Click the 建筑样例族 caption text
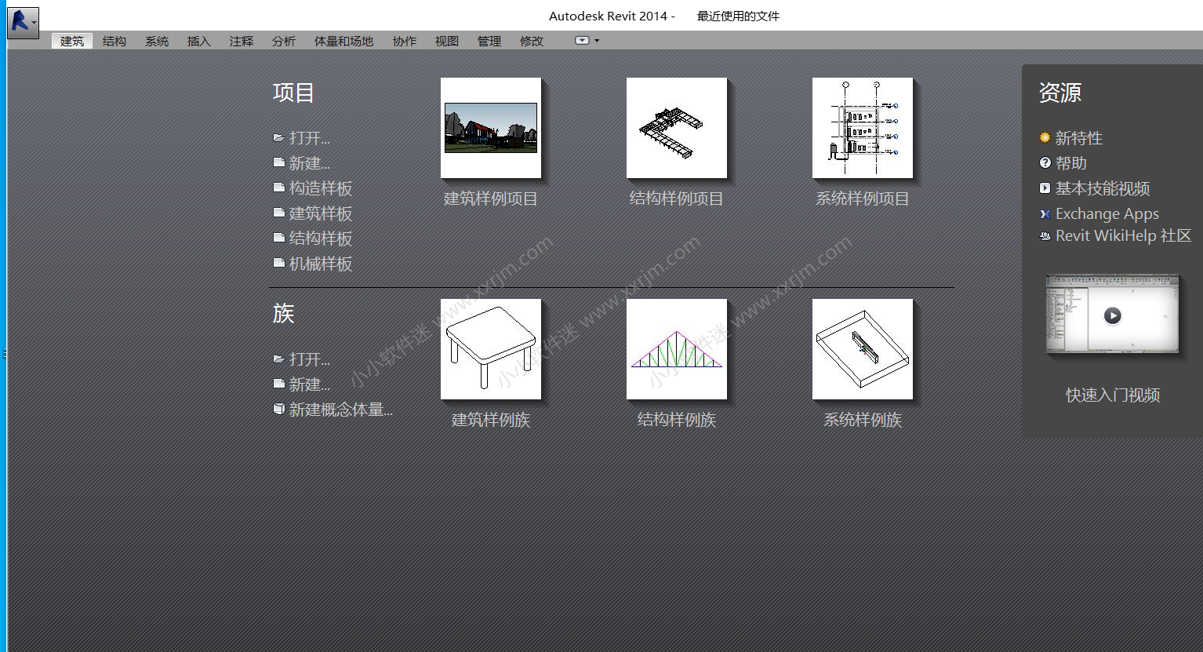 (x=491, y=420)
